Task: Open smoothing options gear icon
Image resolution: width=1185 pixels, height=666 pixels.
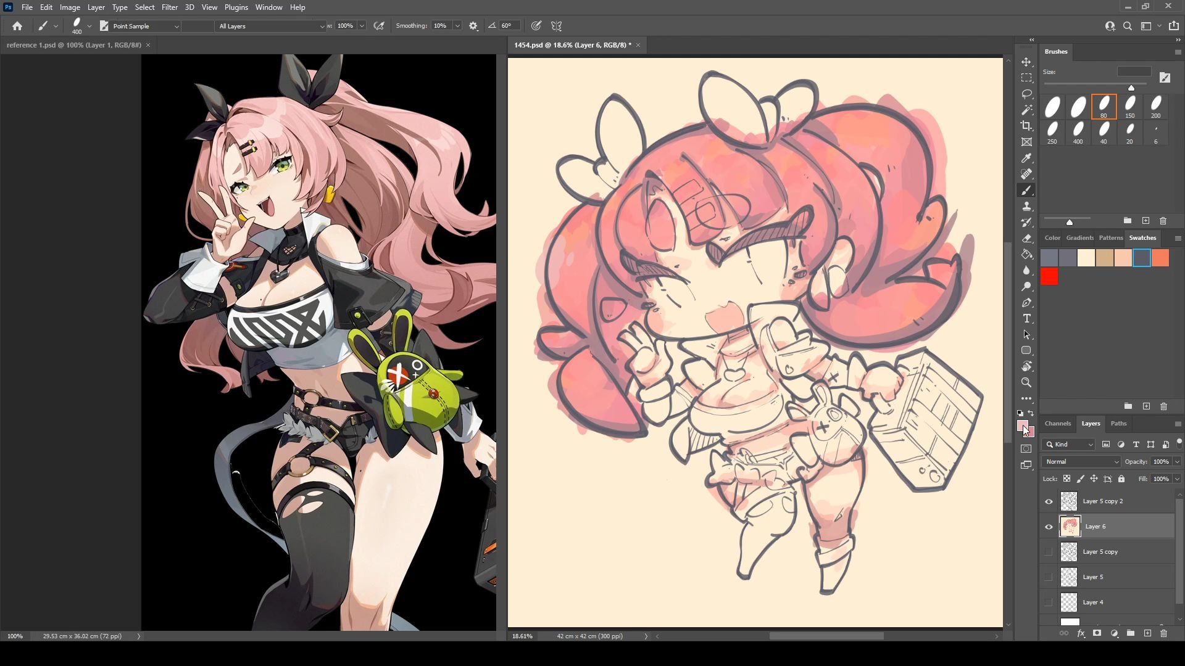Action: (473, 26)
